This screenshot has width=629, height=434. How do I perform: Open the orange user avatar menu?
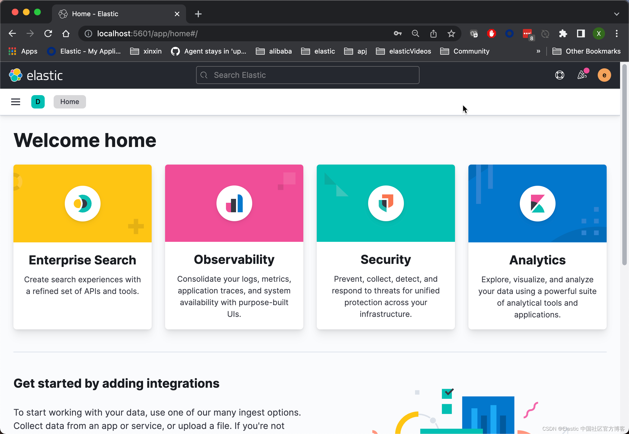(604, 75)
